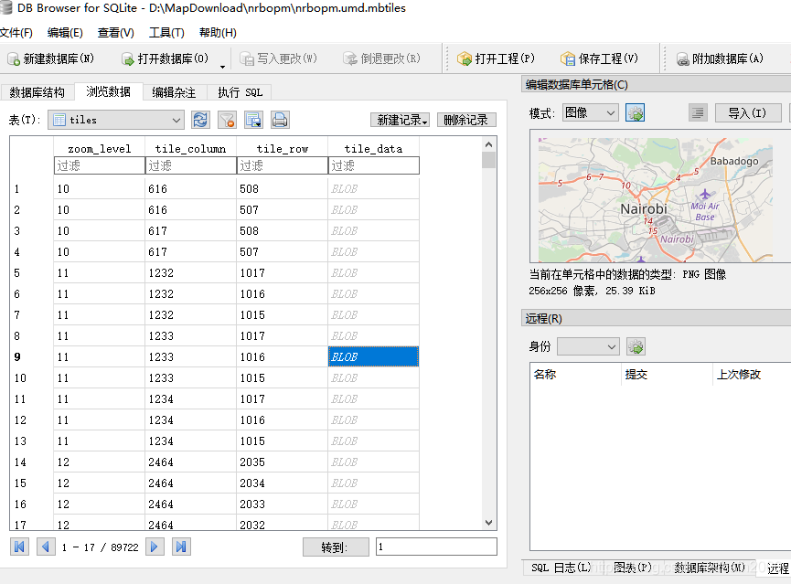Open the mode (模式) dropdown showing 图像
Viewport: 791px width, 584px height.
click(590, 113)
